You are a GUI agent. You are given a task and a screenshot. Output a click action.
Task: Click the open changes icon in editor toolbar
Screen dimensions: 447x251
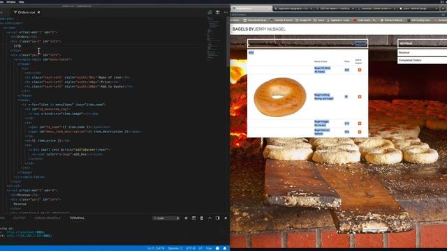point(210,13)
